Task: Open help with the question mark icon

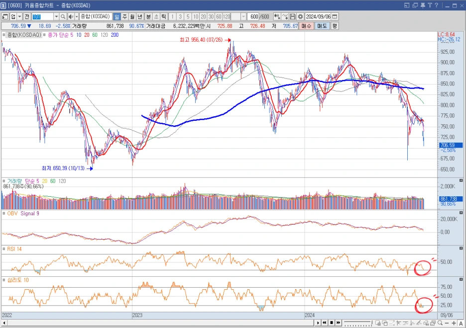Action: click(x=437, y=5)
